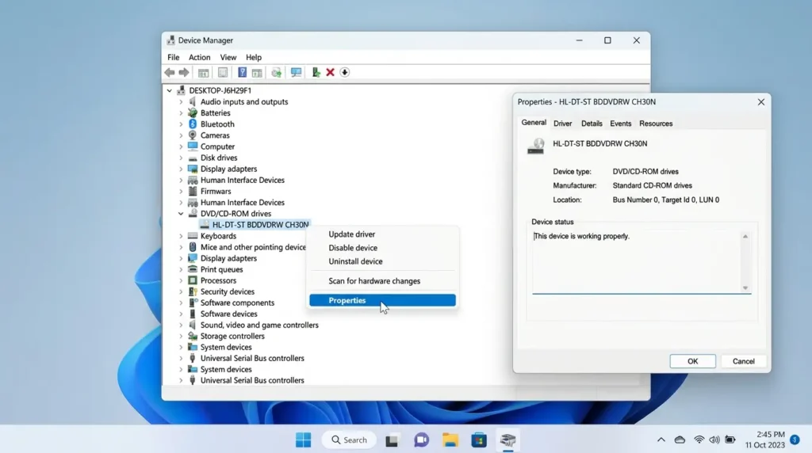Screen dimensions: 812x453
Task: Click the Batteries category icon
Action: click(193, 112)
